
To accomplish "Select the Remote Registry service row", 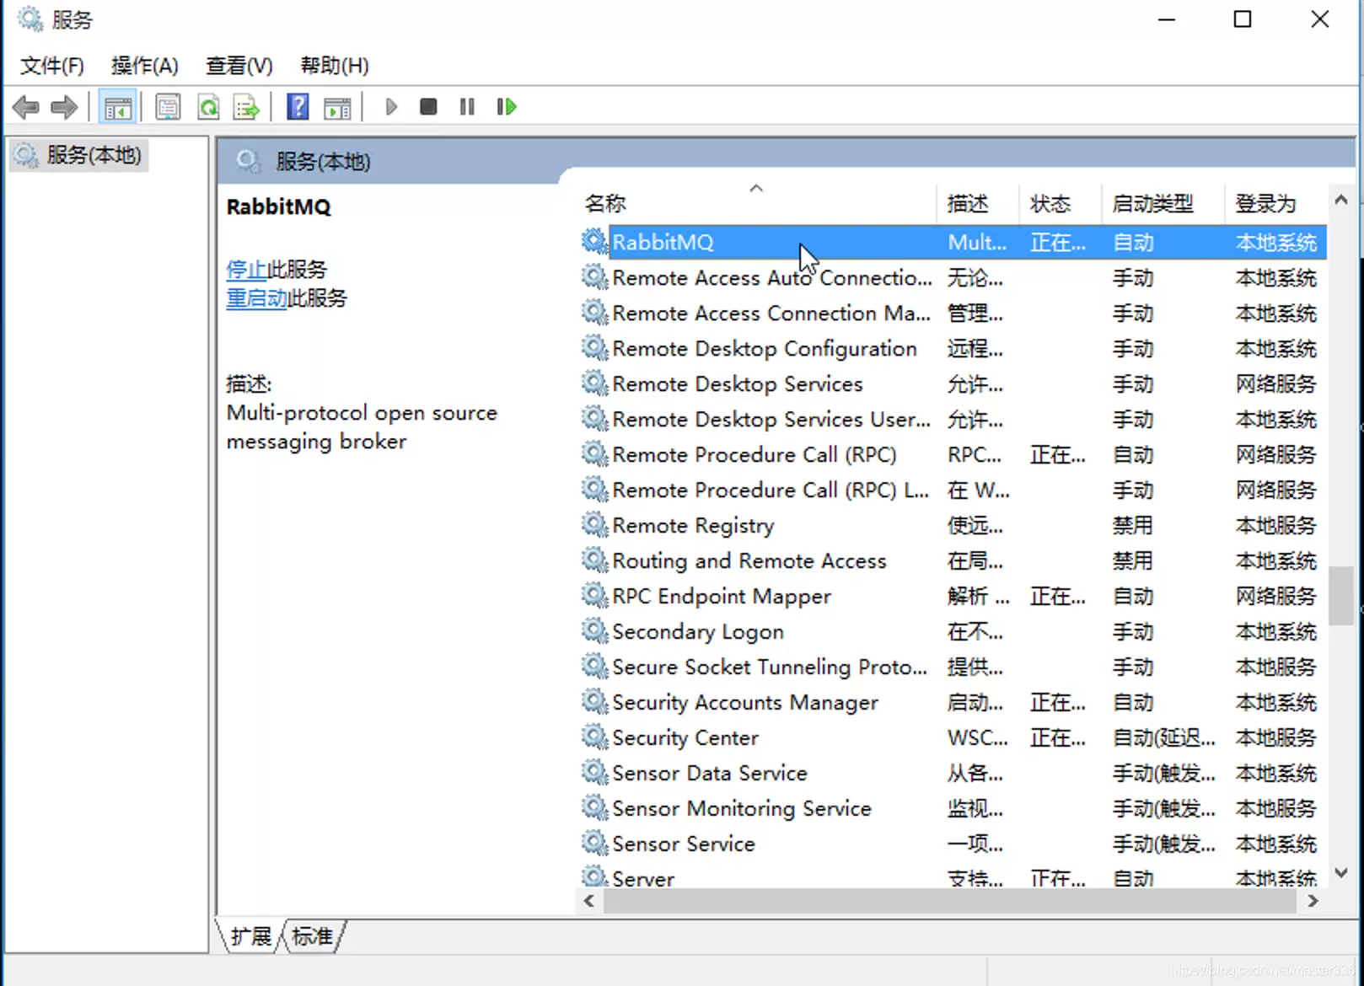I will click(x=953, y=526).
